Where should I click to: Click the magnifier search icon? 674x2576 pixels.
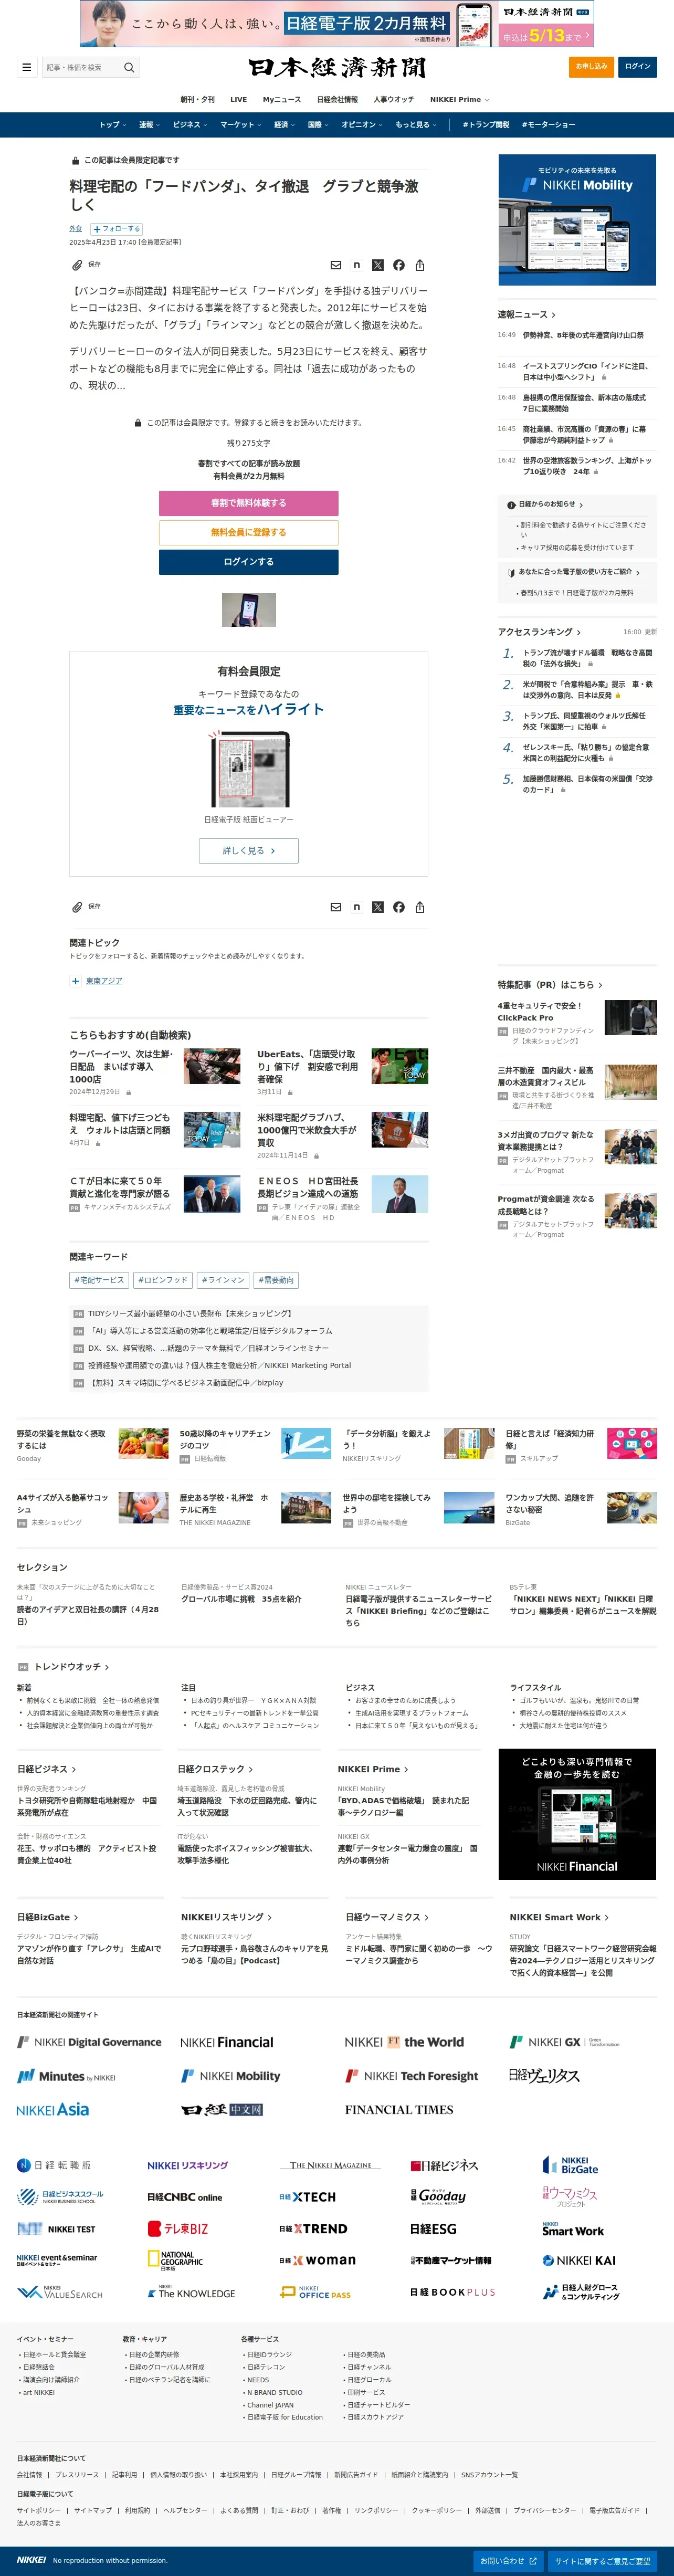pos(129,67)
